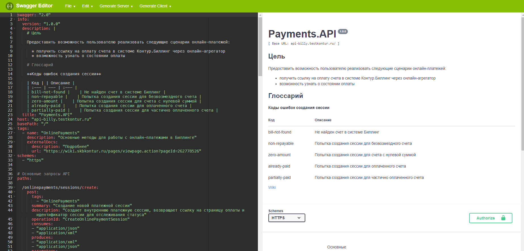This screenshot has height=251, width=524.
Task: Click the Base URL api-billy.testkontur.ru text
Action: point(304,43)
